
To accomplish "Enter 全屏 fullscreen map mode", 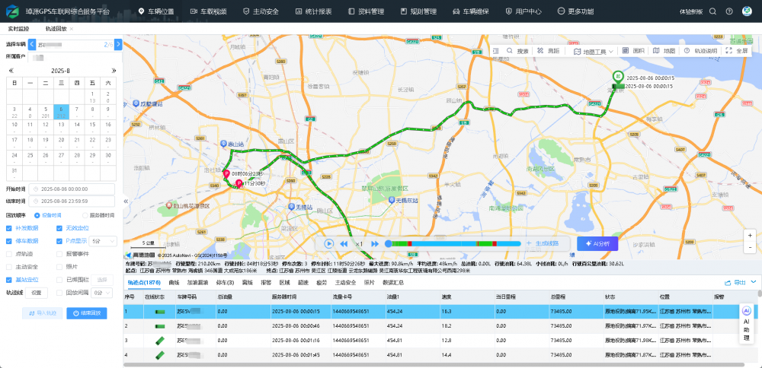I will point(738,51).
